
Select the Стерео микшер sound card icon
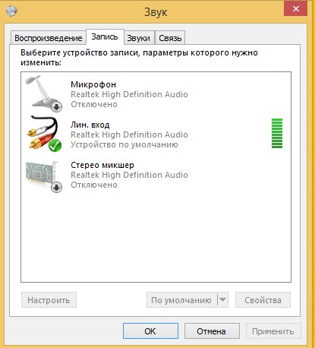click(x=43, y=176)
